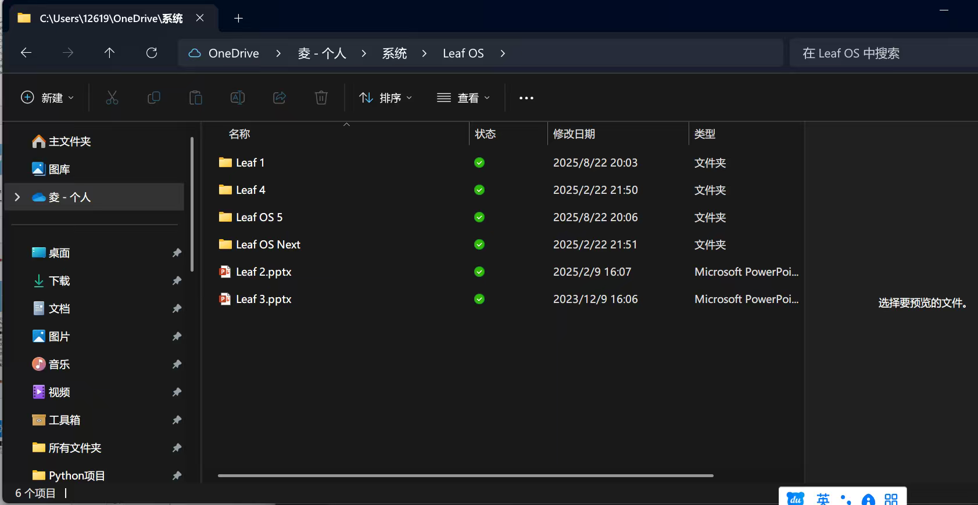
Task: Open the 查看 (View) dropdown menu
Action: click(x=464, y=98)
